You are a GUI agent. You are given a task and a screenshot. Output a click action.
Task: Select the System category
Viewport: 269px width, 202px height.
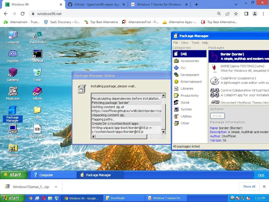(x=190, y=109)
